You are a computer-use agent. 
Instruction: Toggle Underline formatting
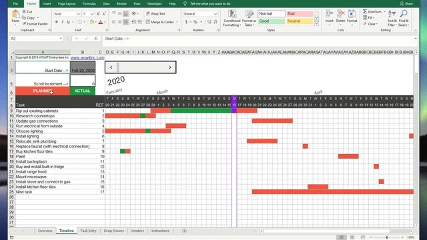pos(68,22)
